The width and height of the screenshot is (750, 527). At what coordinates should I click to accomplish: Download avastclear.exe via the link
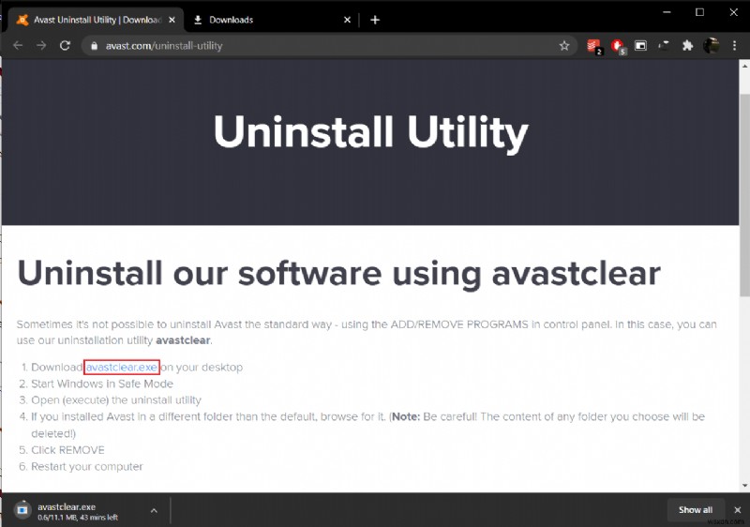[122, 368]
